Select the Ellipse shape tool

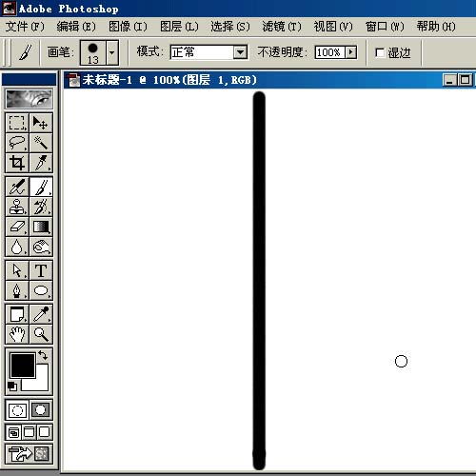click(x=41, y=290)
